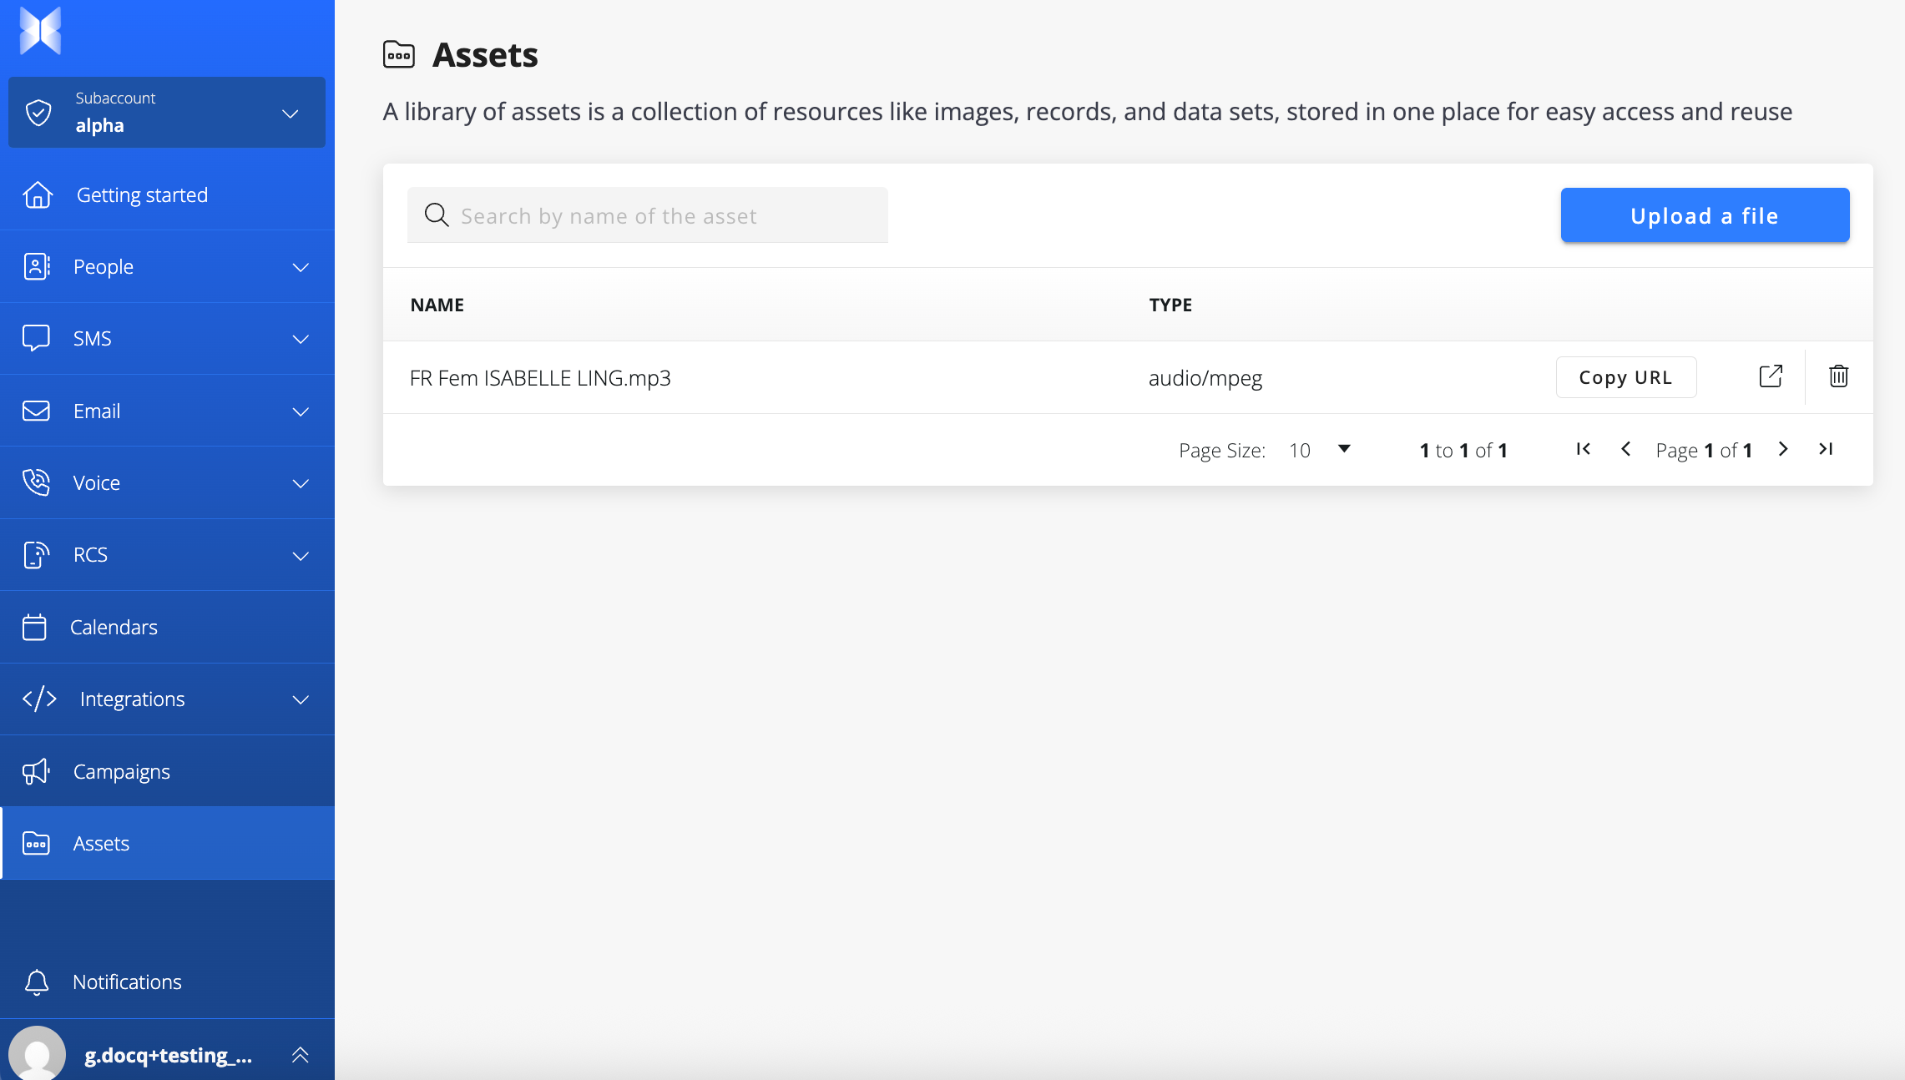
Task: Open Notifications with the bell icon
Action: (37, 982)
